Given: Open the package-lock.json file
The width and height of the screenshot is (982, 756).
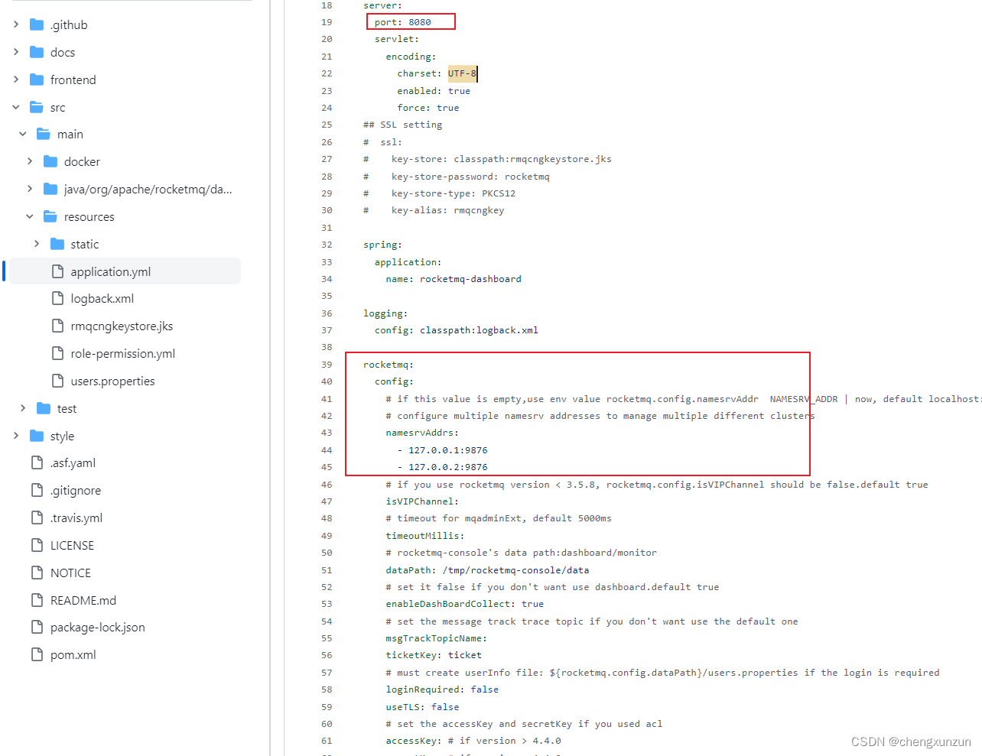Looking at the screenshot, I should pos(98,628).
